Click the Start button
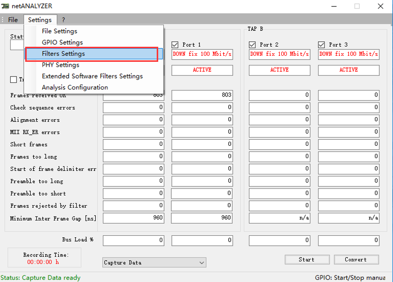 (307, 259)
